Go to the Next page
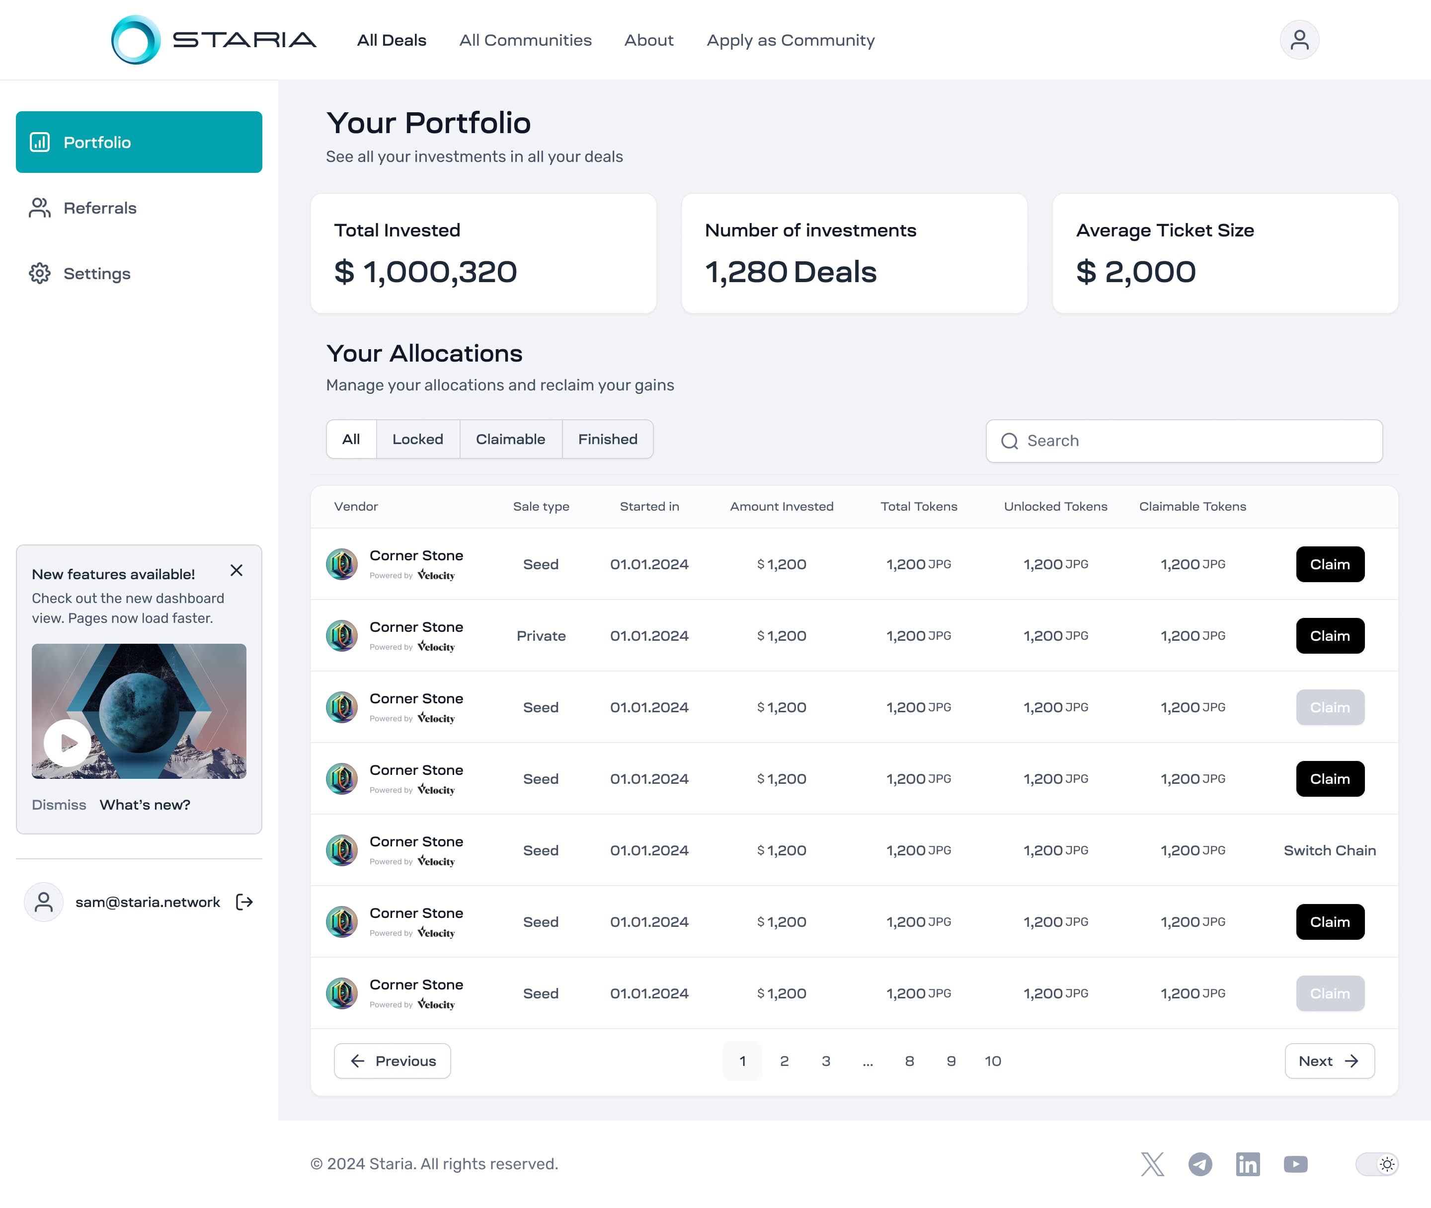1431x1208 pixels. (1329, 1061)
